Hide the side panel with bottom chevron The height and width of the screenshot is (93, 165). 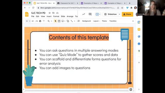[x=139, y=89]
